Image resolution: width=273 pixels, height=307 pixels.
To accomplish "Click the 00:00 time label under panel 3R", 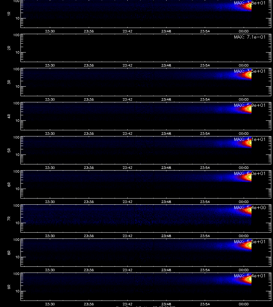I will click(x=244, y=100).
